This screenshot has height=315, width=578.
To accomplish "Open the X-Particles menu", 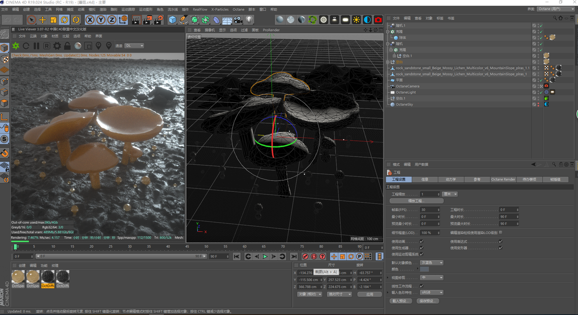I will [x=220, y=9].
